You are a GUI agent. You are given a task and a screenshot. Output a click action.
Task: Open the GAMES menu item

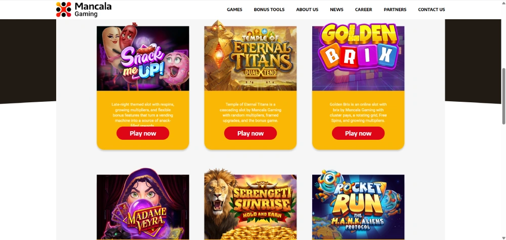tap(234, 10)
